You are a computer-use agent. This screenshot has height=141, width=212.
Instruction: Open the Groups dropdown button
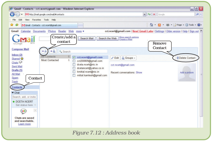point(128,58)
